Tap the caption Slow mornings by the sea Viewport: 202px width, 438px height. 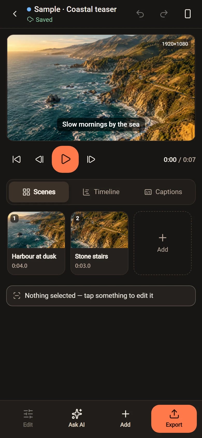pyautogui.click(x=101, y=125)
